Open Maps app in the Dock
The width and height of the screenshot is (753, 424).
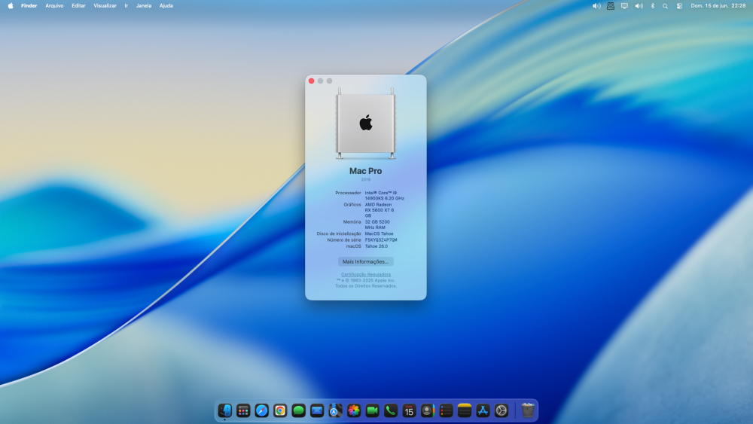(x=335, y=410)
